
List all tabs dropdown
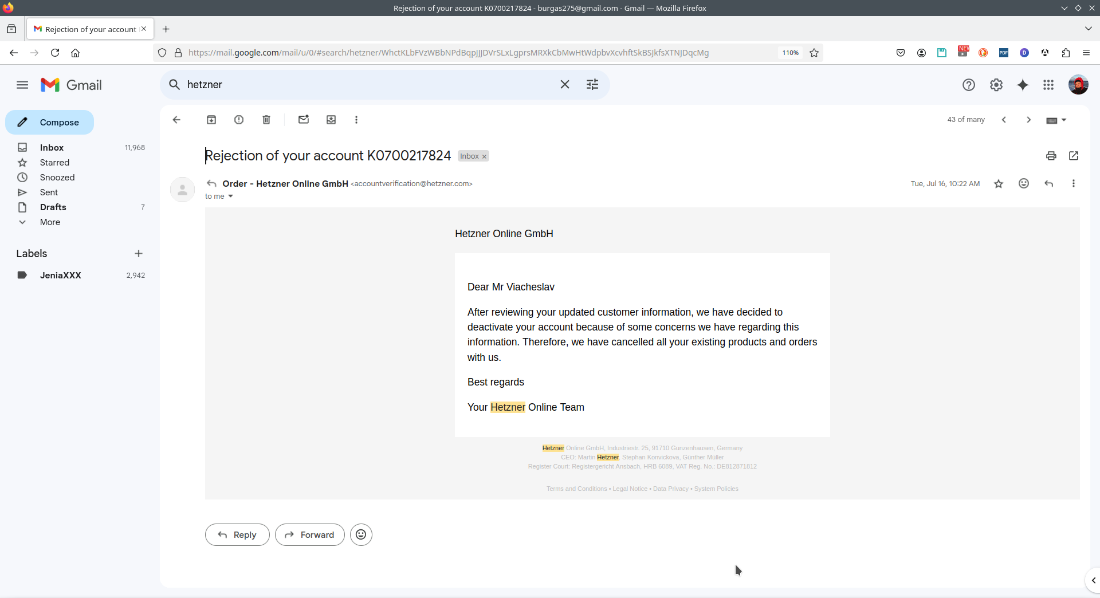tap(1088, 29)
